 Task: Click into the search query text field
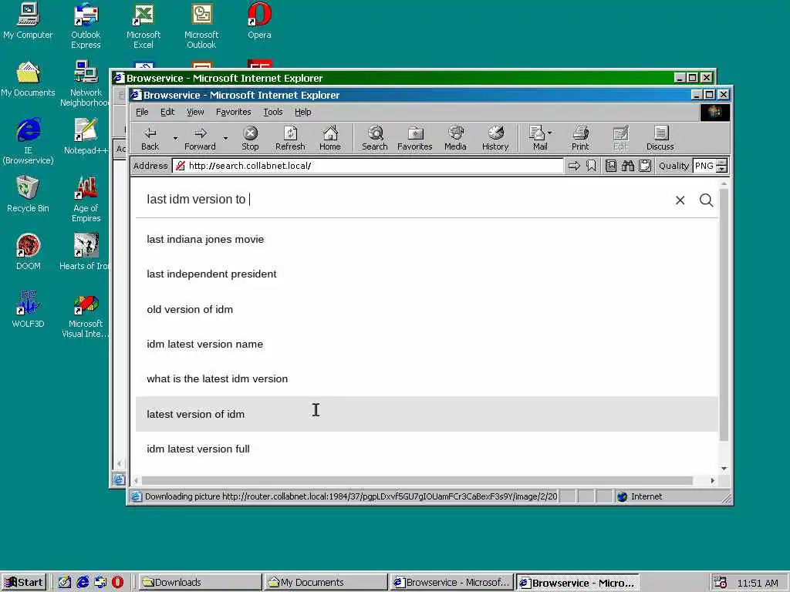pos(403,200)
